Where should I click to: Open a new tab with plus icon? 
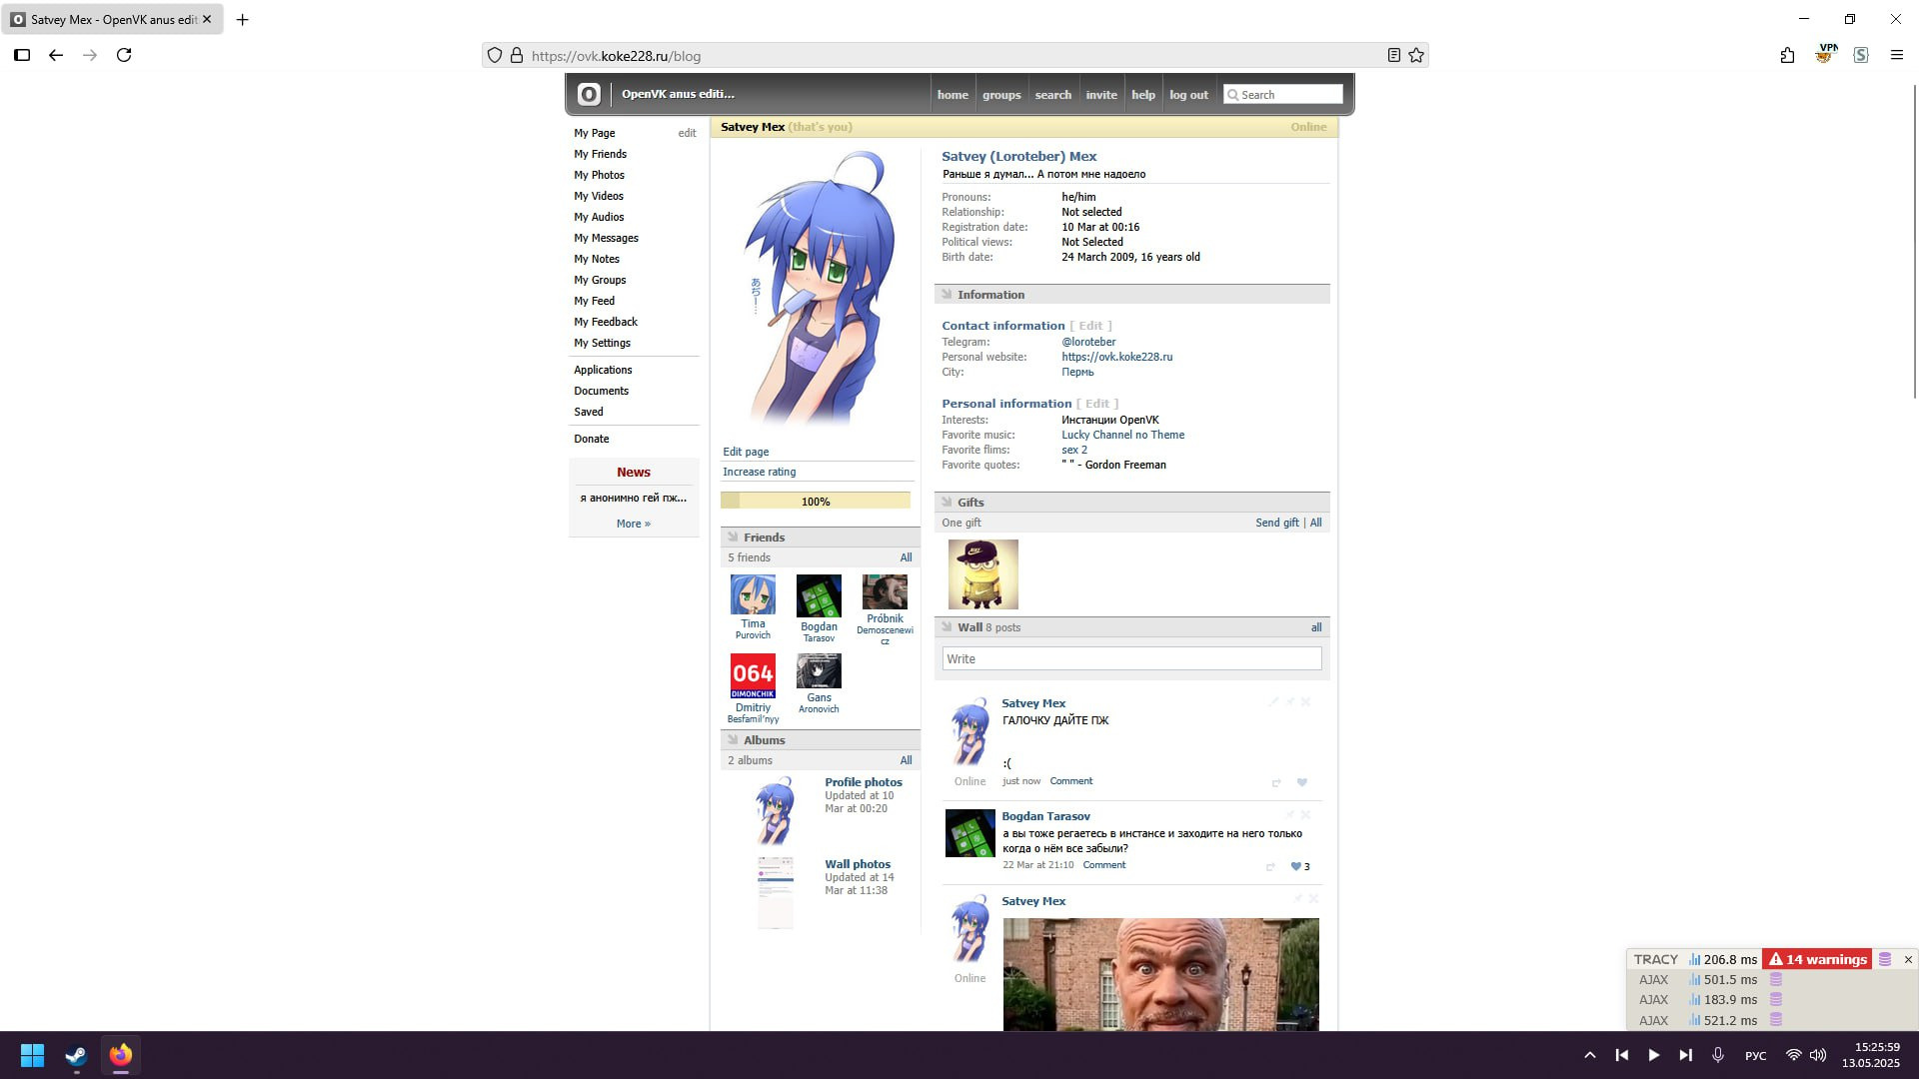click(242, 19)
